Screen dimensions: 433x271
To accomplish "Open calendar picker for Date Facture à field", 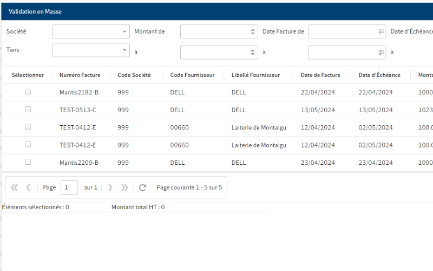I will pos(380,52).
